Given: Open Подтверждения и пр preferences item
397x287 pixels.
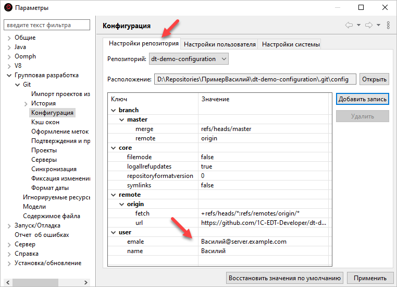Looking at the screenshot, I should pyautogui.click(x=60, y=141).
